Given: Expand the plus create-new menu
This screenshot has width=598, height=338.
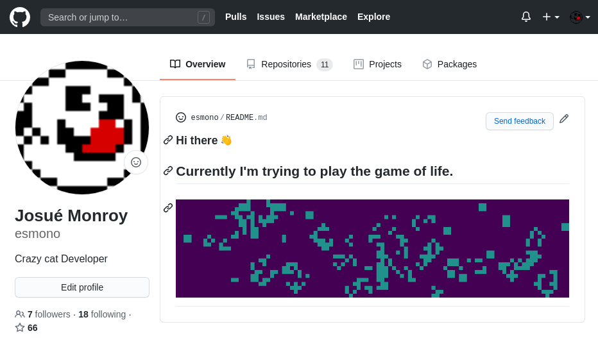Looking at the screenshot, I should pyautogui.click(x=551, y=17).
